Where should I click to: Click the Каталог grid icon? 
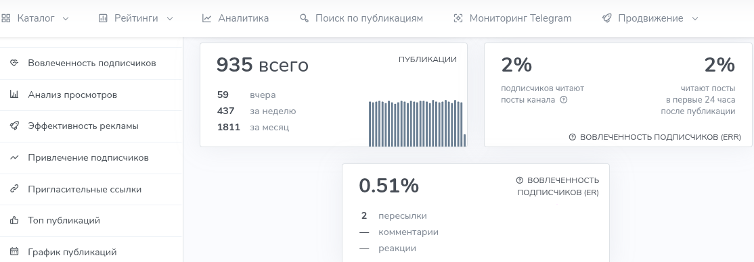6,18
